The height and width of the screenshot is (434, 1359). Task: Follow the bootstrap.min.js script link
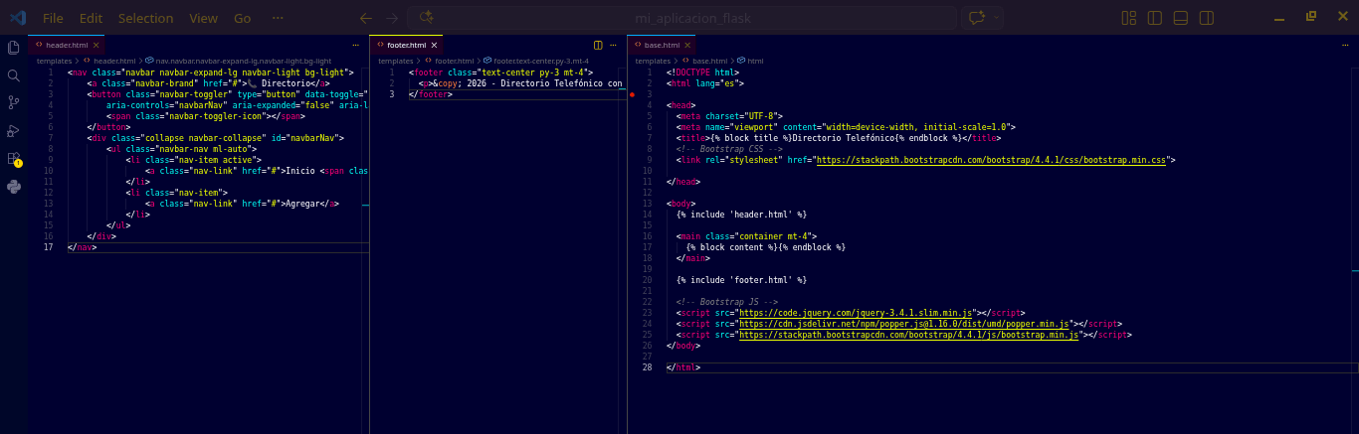909,335
